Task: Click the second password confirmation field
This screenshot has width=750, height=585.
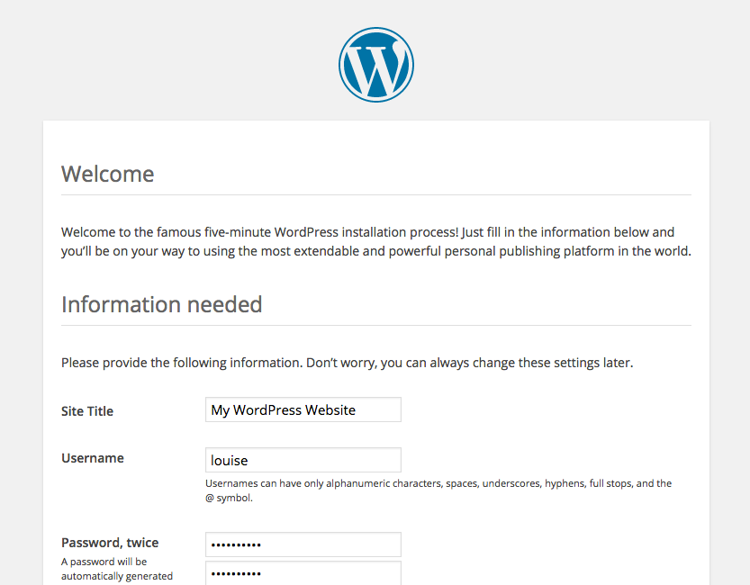Action: [303, 574]
